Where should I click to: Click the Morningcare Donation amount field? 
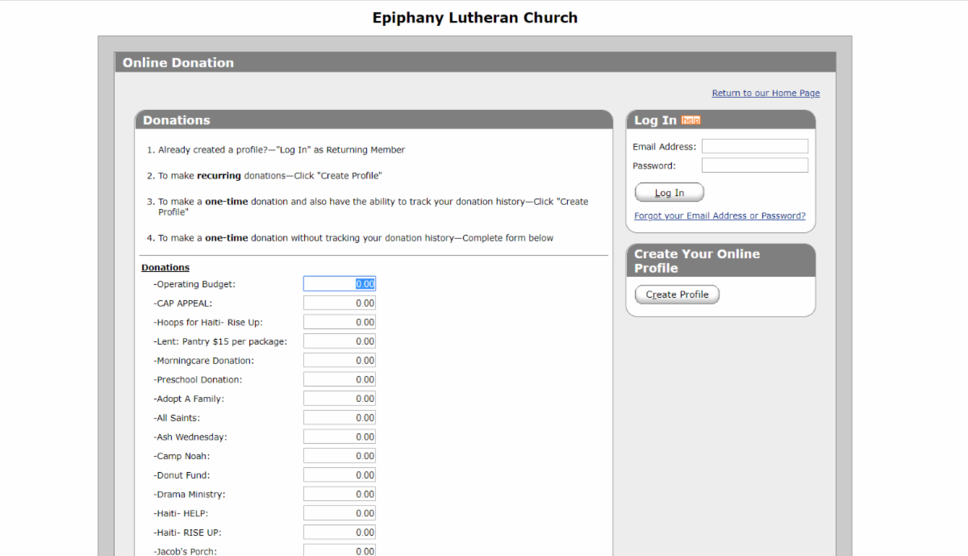click(x=340, y=361)
